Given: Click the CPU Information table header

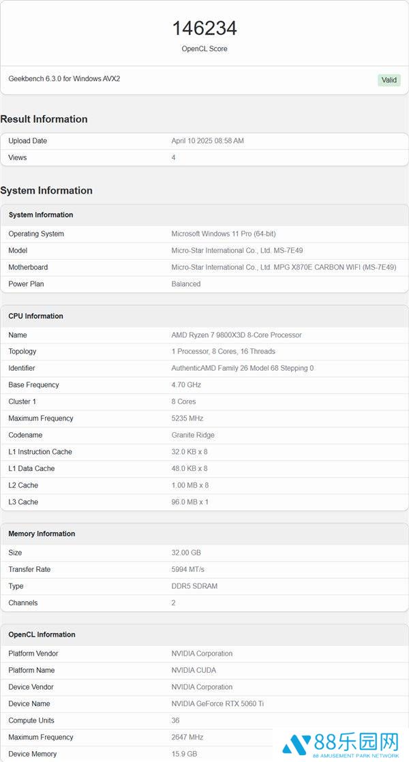Looking at the screenshot, I should coord(35,316).
